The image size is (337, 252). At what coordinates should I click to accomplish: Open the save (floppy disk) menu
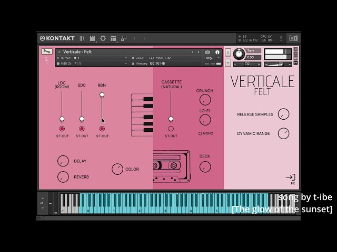[93, 38]
